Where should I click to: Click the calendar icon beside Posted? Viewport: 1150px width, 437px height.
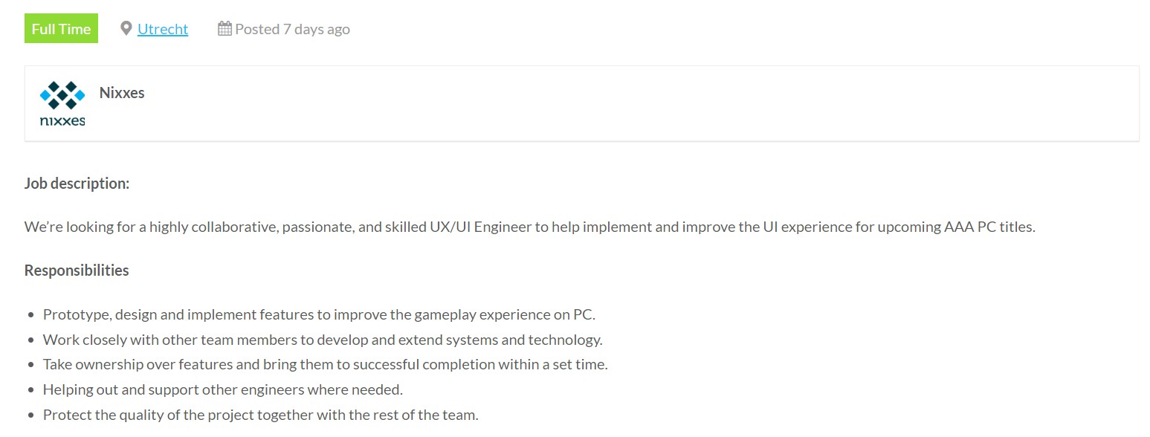224,29
